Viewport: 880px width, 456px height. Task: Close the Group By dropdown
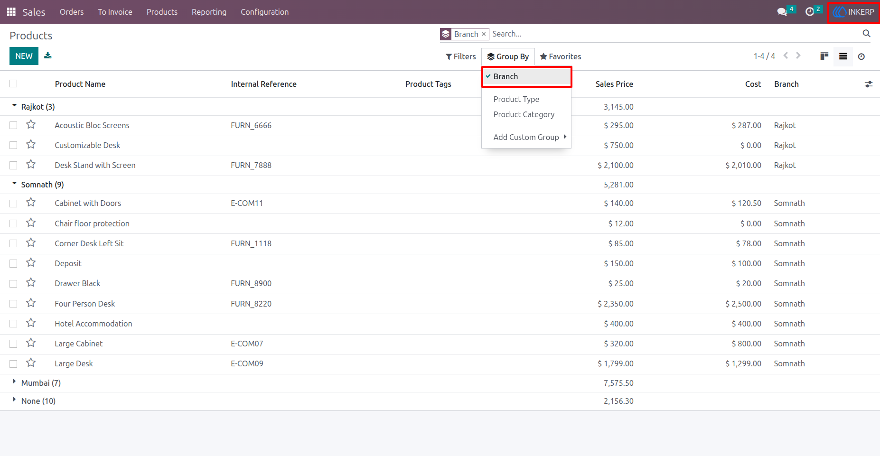coord(508,56)
